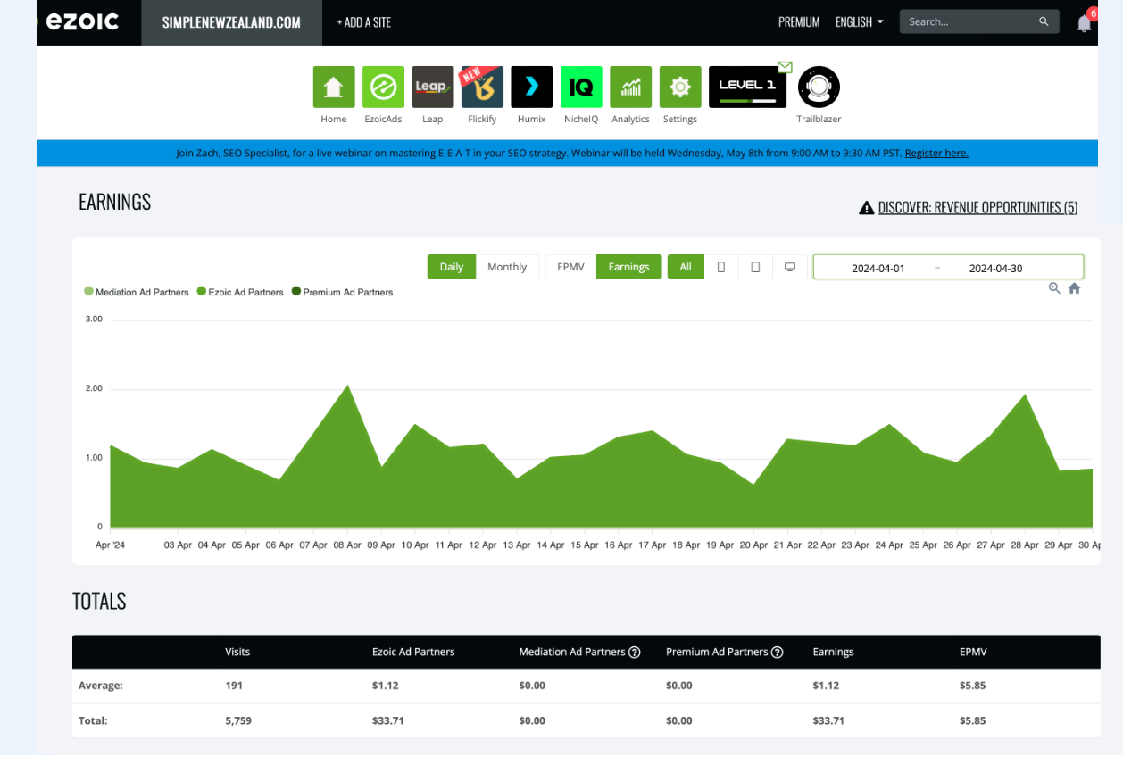Click the envelope icon on Level badge
Image resolution: width=1123 pixels, height=757 pixels.
[785, 67]
